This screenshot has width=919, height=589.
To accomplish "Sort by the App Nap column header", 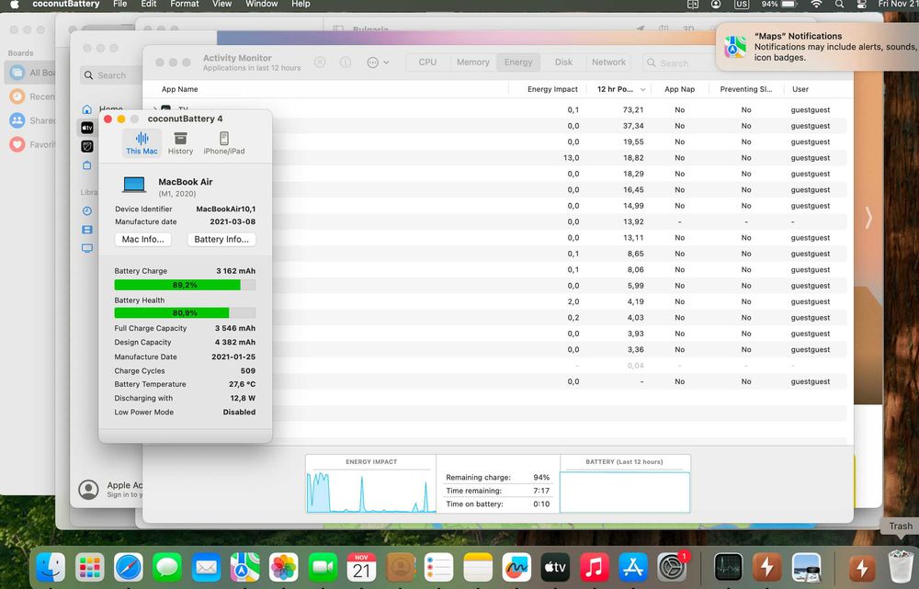I will tap(679, 89).
